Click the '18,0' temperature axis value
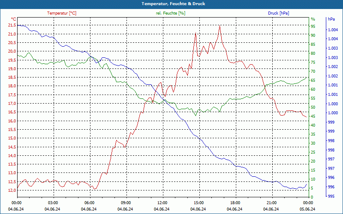The height and width of the screenshot is (214, 343). [12, 86]
